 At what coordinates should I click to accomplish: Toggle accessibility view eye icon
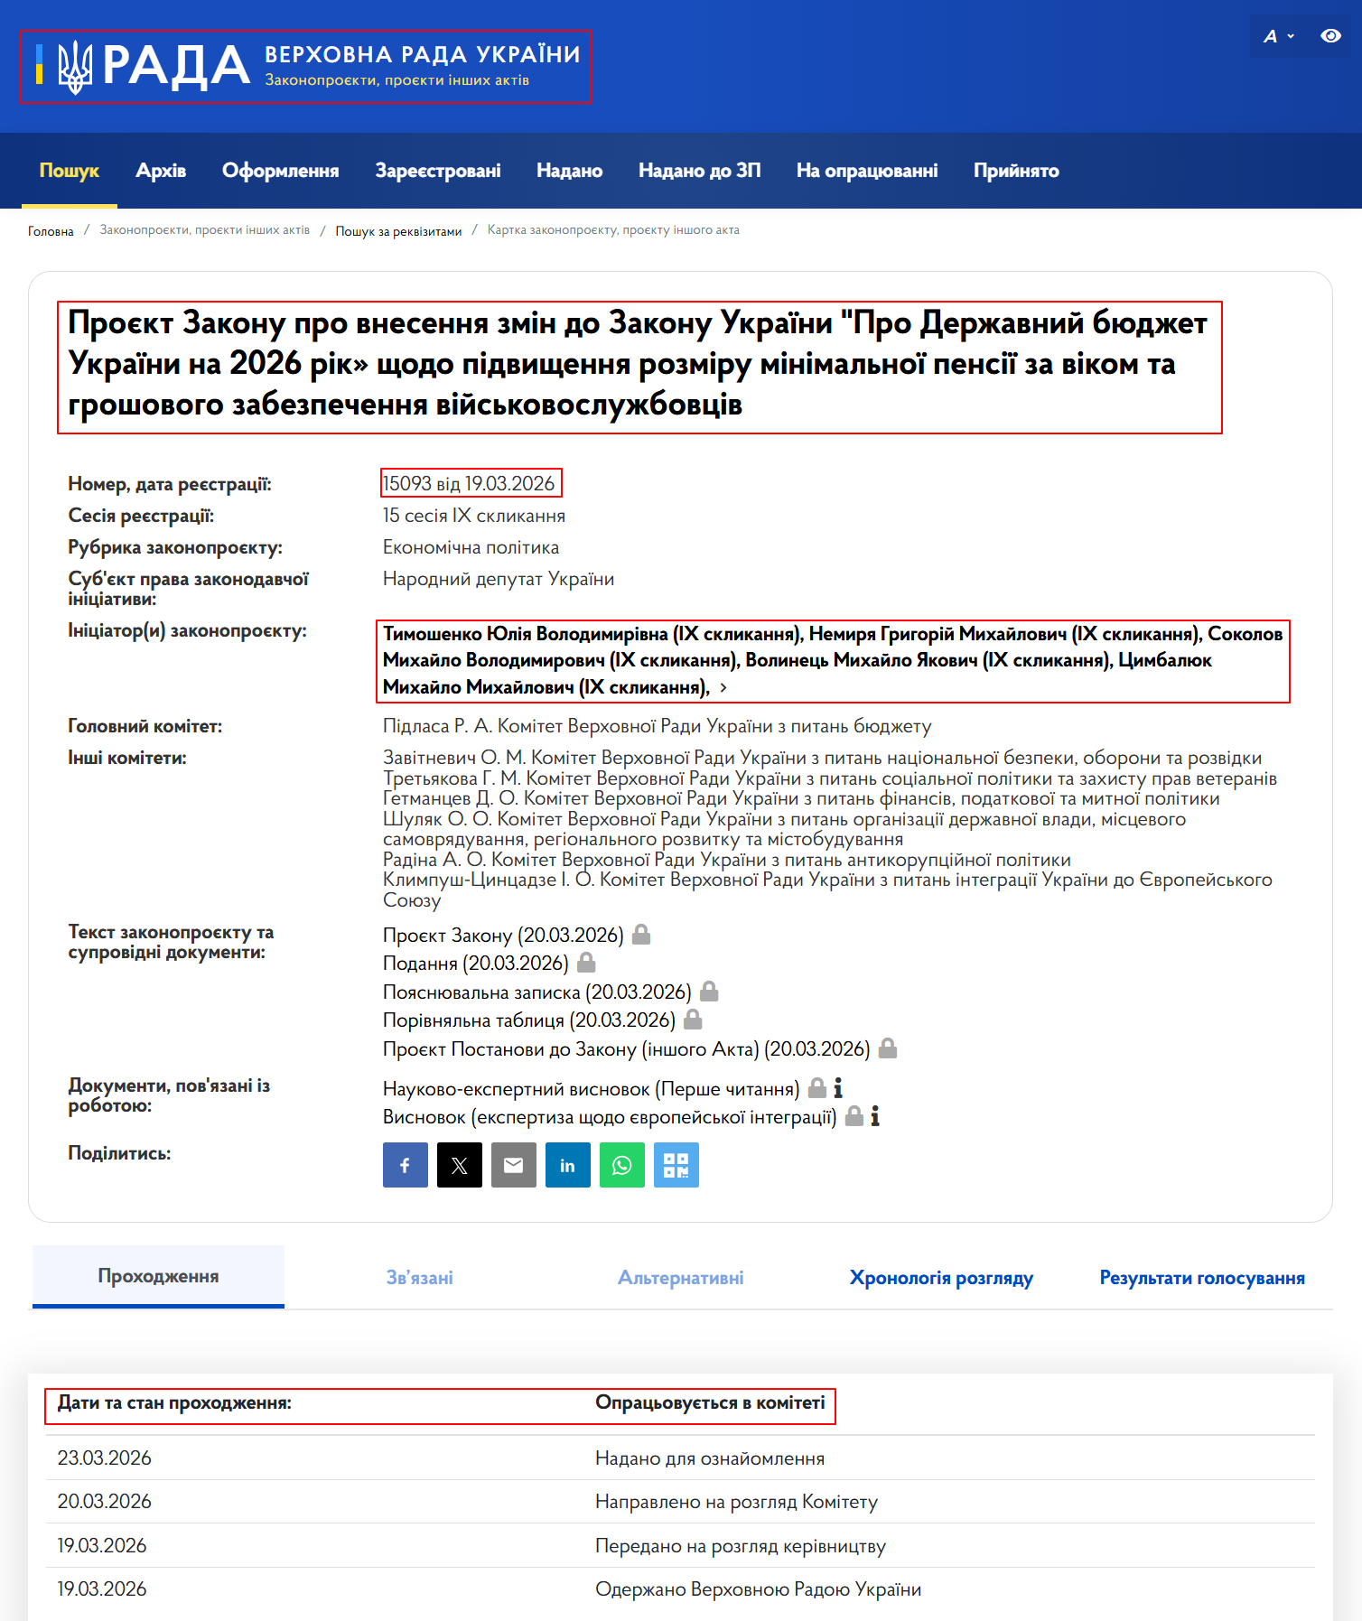1330,36
